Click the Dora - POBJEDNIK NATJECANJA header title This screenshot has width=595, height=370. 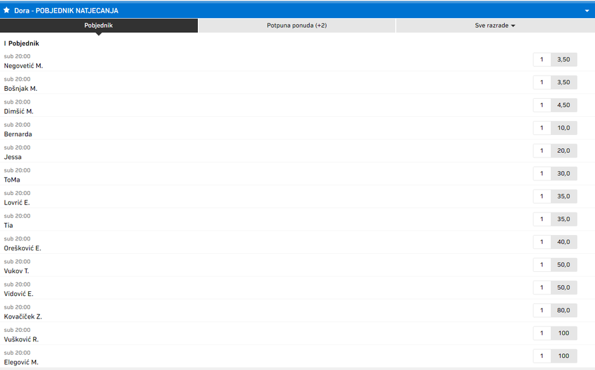(x=66, y=11)
